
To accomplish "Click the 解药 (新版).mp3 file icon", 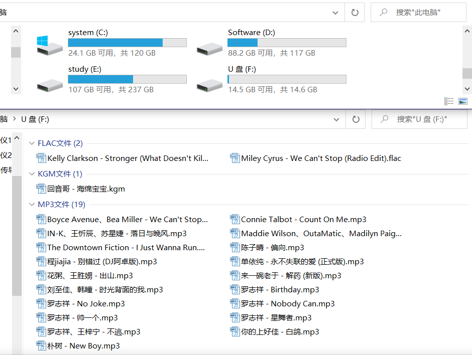I will 235,276.
